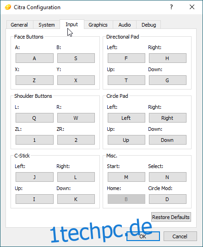Rebind C-Stick Left key J
Screen dimensions: 203x247
click(34, 177)
